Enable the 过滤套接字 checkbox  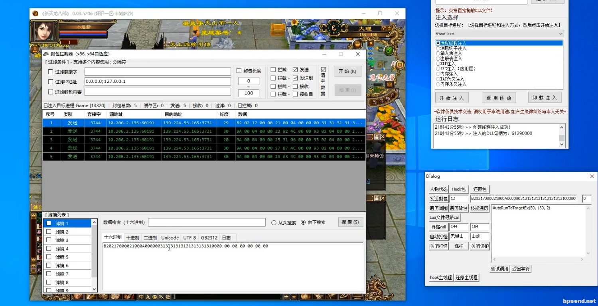point(51,72)
